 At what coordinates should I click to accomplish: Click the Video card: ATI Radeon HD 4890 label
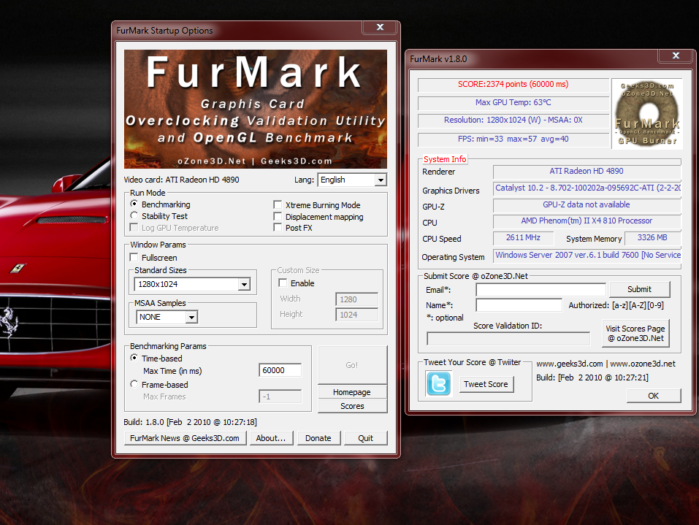click(181, 180)
